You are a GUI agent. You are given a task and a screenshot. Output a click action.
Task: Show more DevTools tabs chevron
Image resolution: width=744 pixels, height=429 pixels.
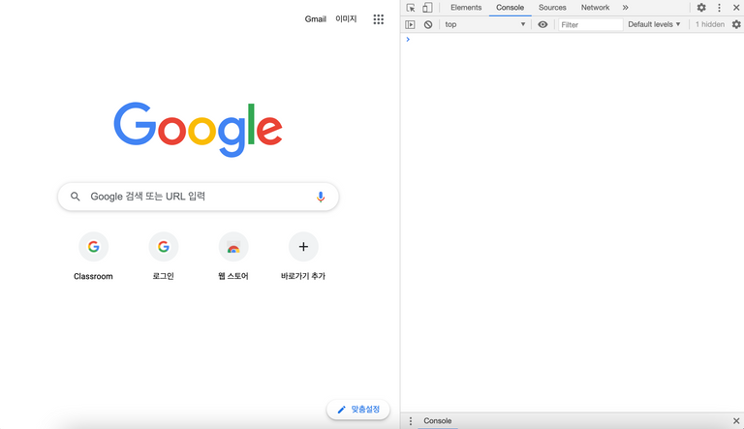coord(626,8)
